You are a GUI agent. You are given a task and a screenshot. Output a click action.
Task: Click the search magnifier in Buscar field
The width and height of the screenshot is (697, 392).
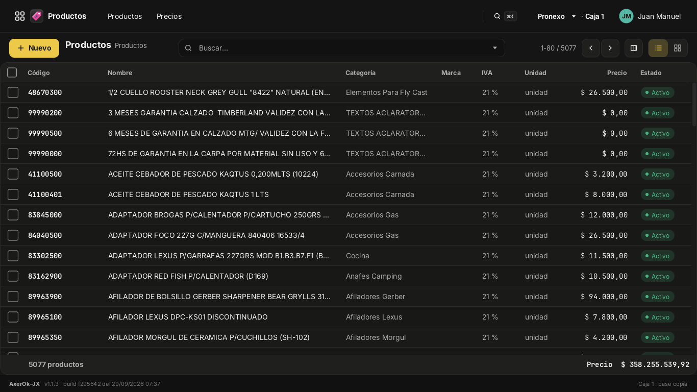[x=188, y=48]
